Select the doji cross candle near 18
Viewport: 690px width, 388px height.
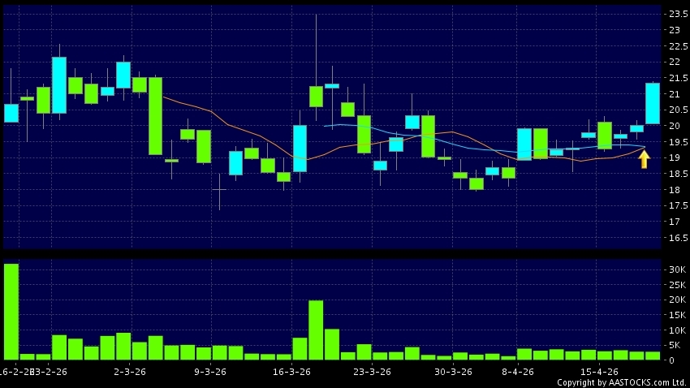pos(219,189)
